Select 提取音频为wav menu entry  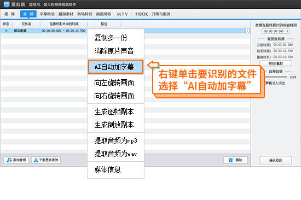coord(116,154)
